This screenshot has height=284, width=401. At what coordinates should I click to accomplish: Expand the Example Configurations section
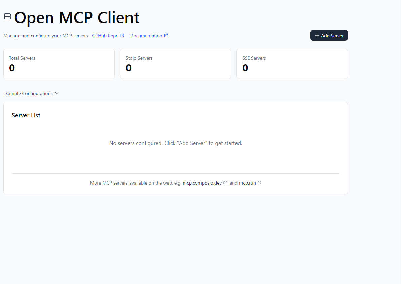[x=31, y=93]
